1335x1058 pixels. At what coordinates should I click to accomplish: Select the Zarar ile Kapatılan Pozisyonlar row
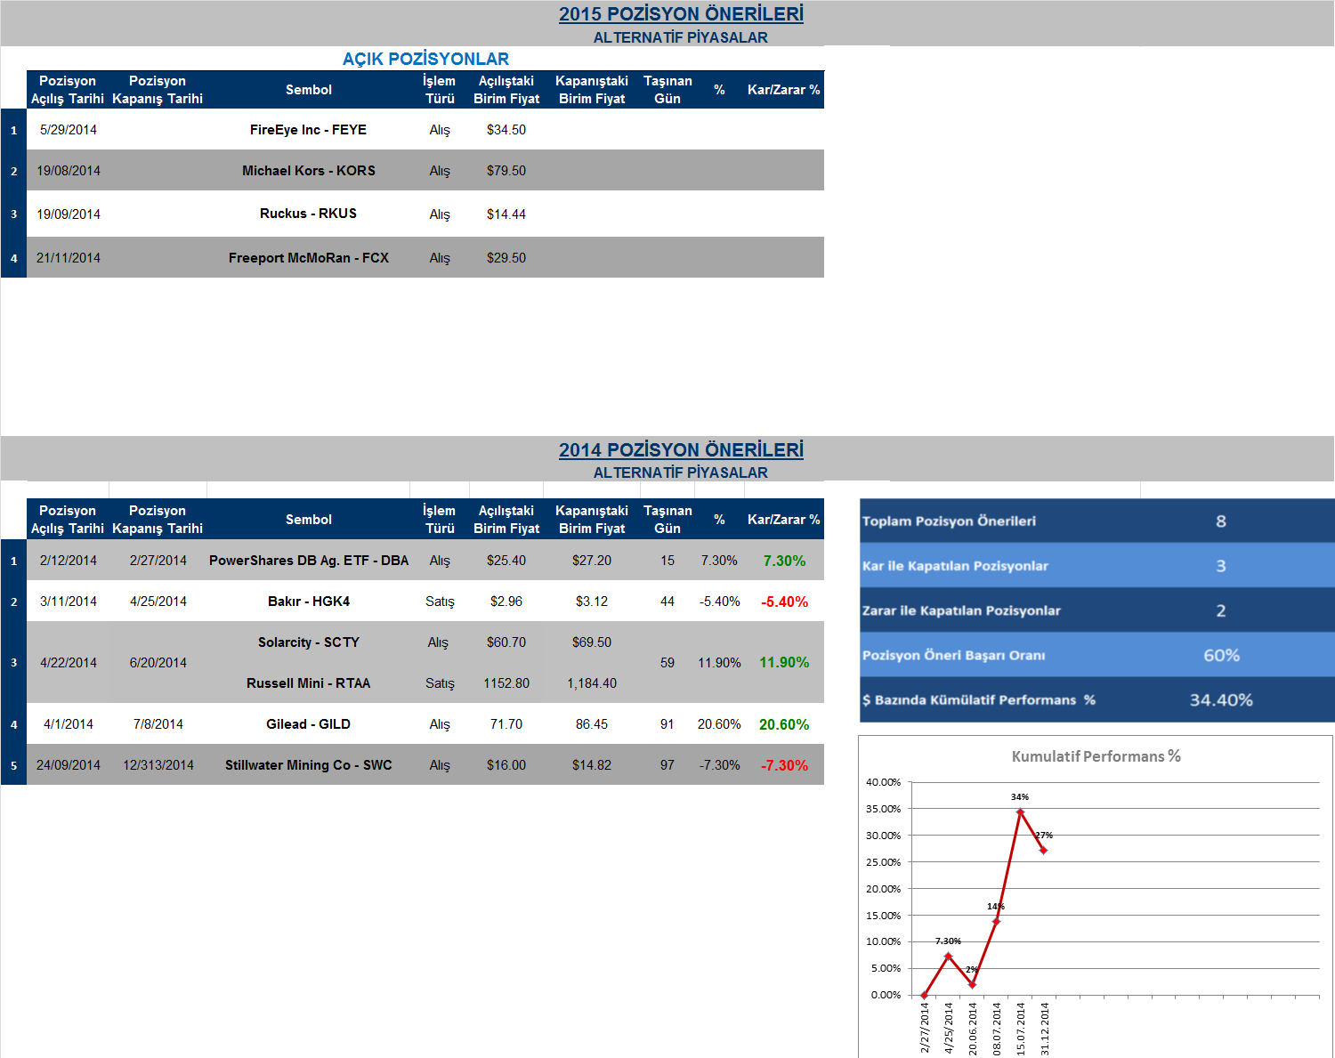pyautogui.click(x=1096, y=610)
